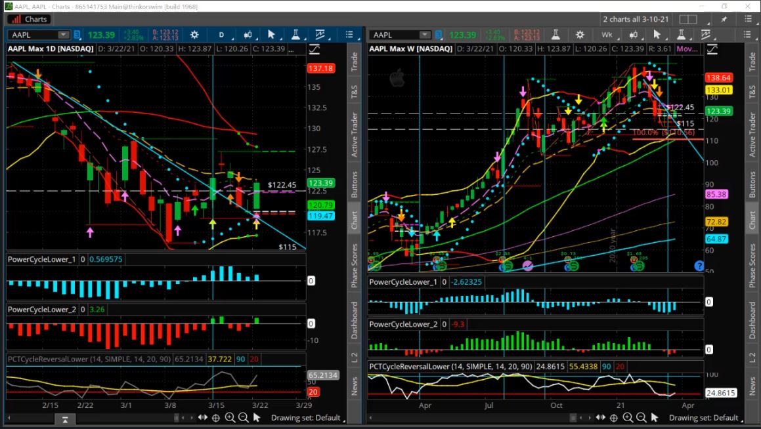Select the pointer drawing tool in the left chart toolbar

point(272,34)
